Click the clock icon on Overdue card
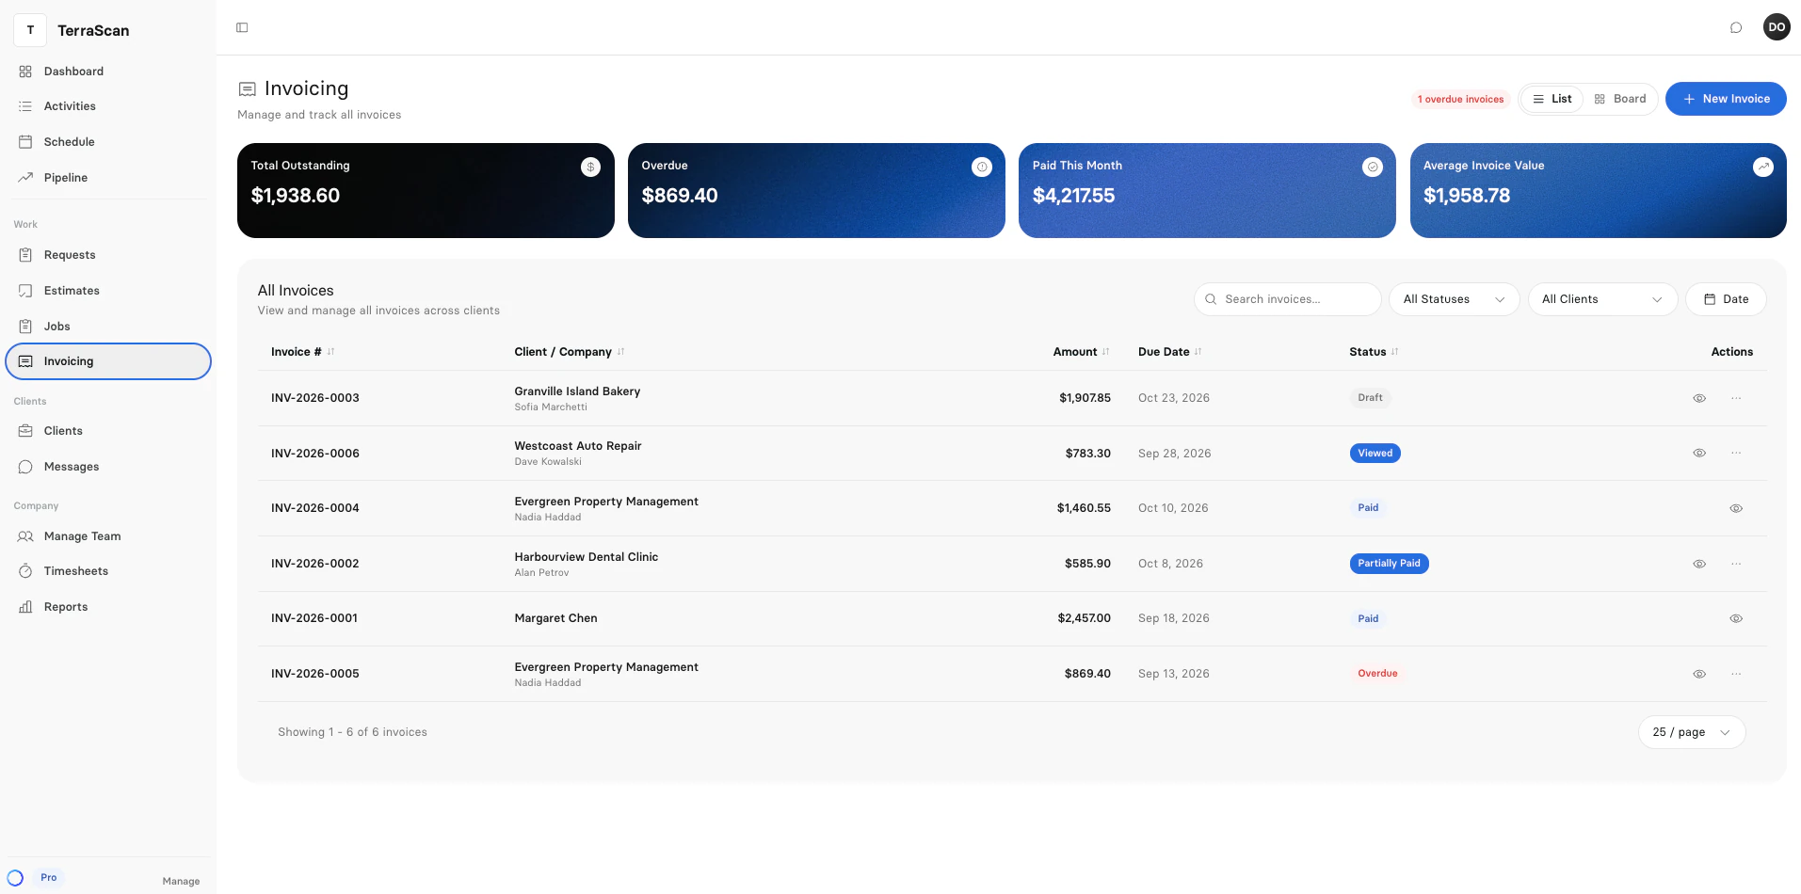The width and height of the screenshot is (1801, 894). [982, 167]
